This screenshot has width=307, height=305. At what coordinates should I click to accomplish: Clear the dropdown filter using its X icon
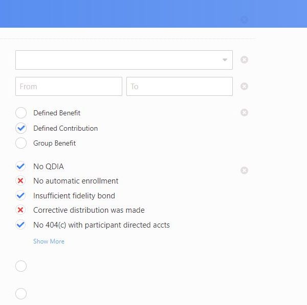(244, 60)
